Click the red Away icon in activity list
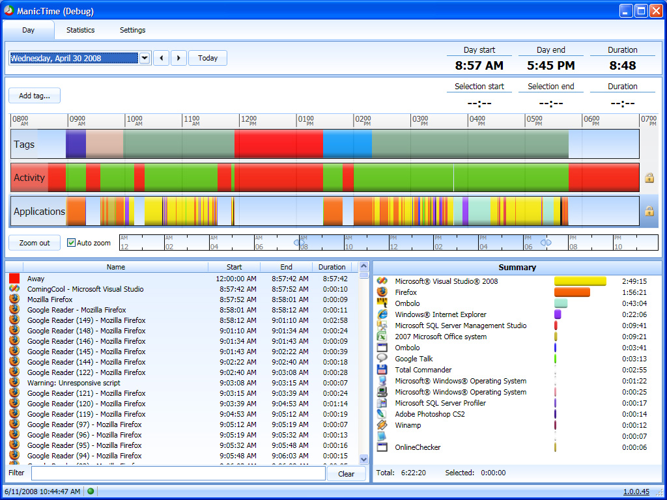The width and height of the screenshot is (667, 500). [14, 279]
